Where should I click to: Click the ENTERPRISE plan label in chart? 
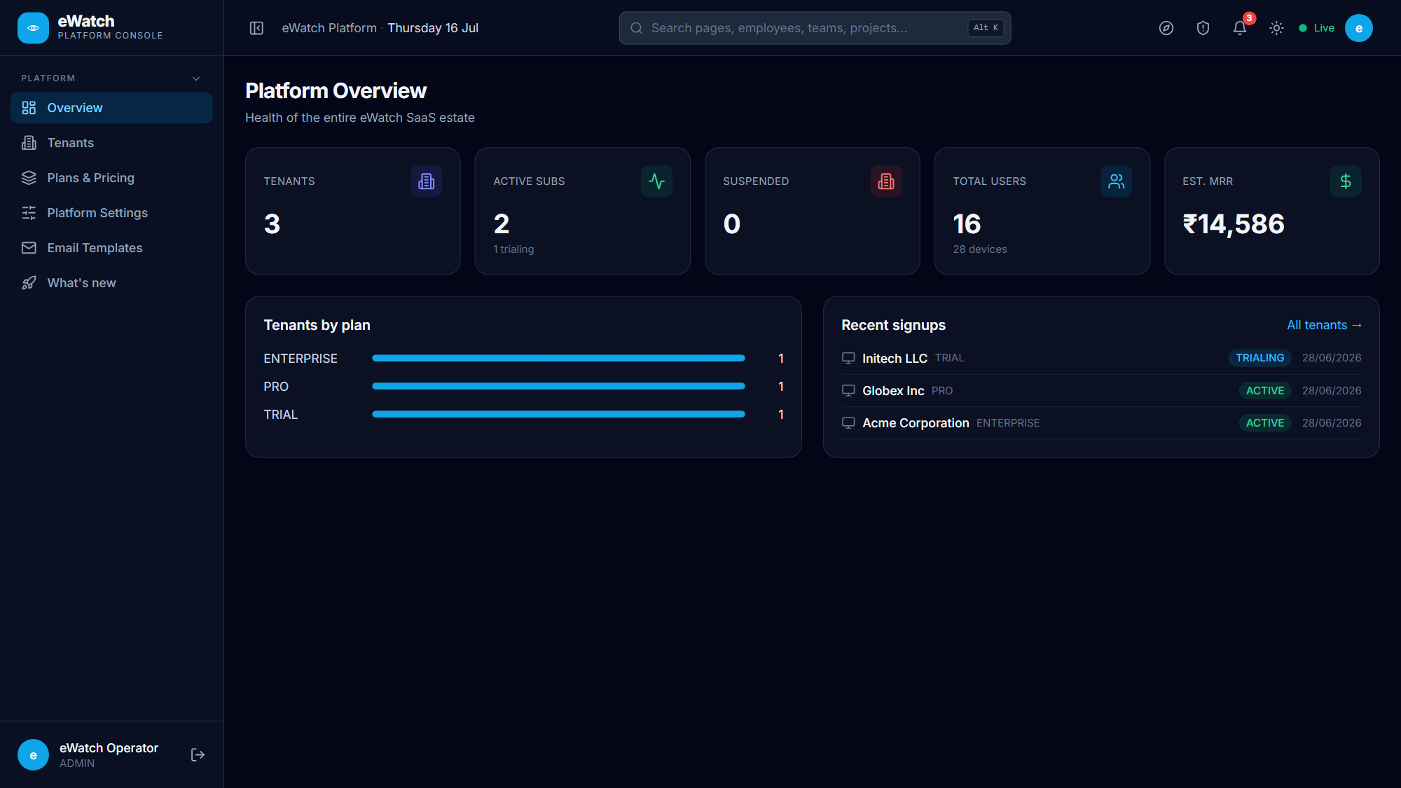coord(301,359)
